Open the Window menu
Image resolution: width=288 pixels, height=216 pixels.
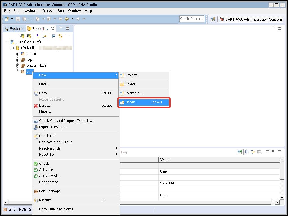pos(74,11)
